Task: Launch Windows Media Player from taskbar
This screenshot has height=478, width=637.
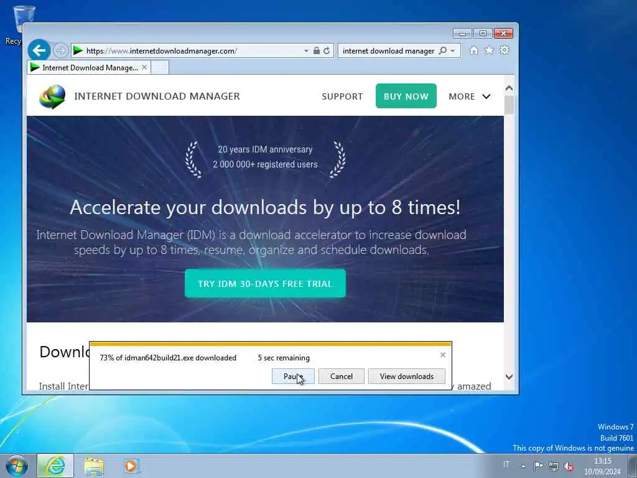Action: tap(131, 466)
